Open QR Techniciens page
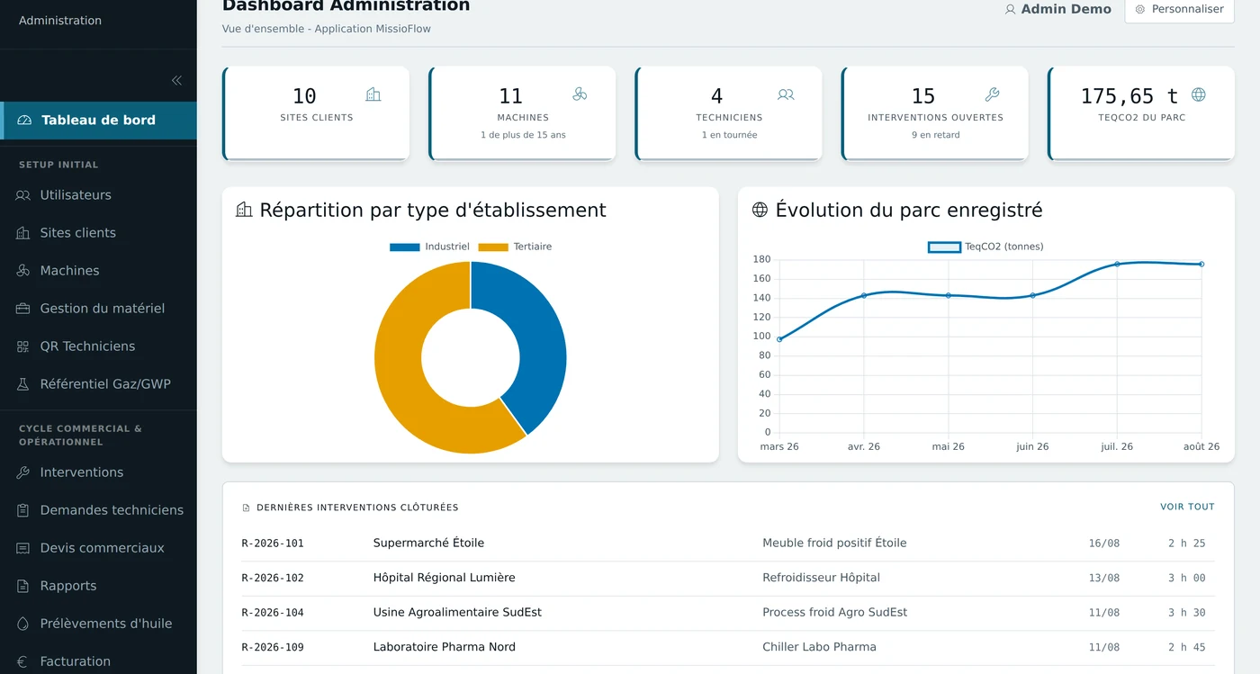This screenshot has width=1260, height=674. pyautogui.click(x=98, y=346)
